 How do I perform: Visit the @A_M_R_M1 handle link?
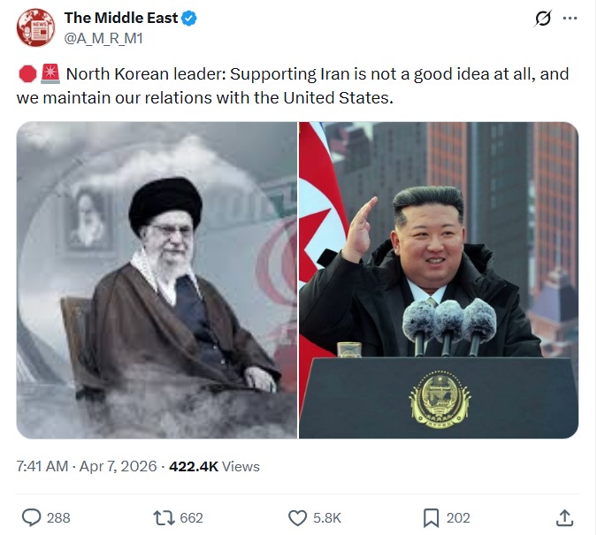103,38
